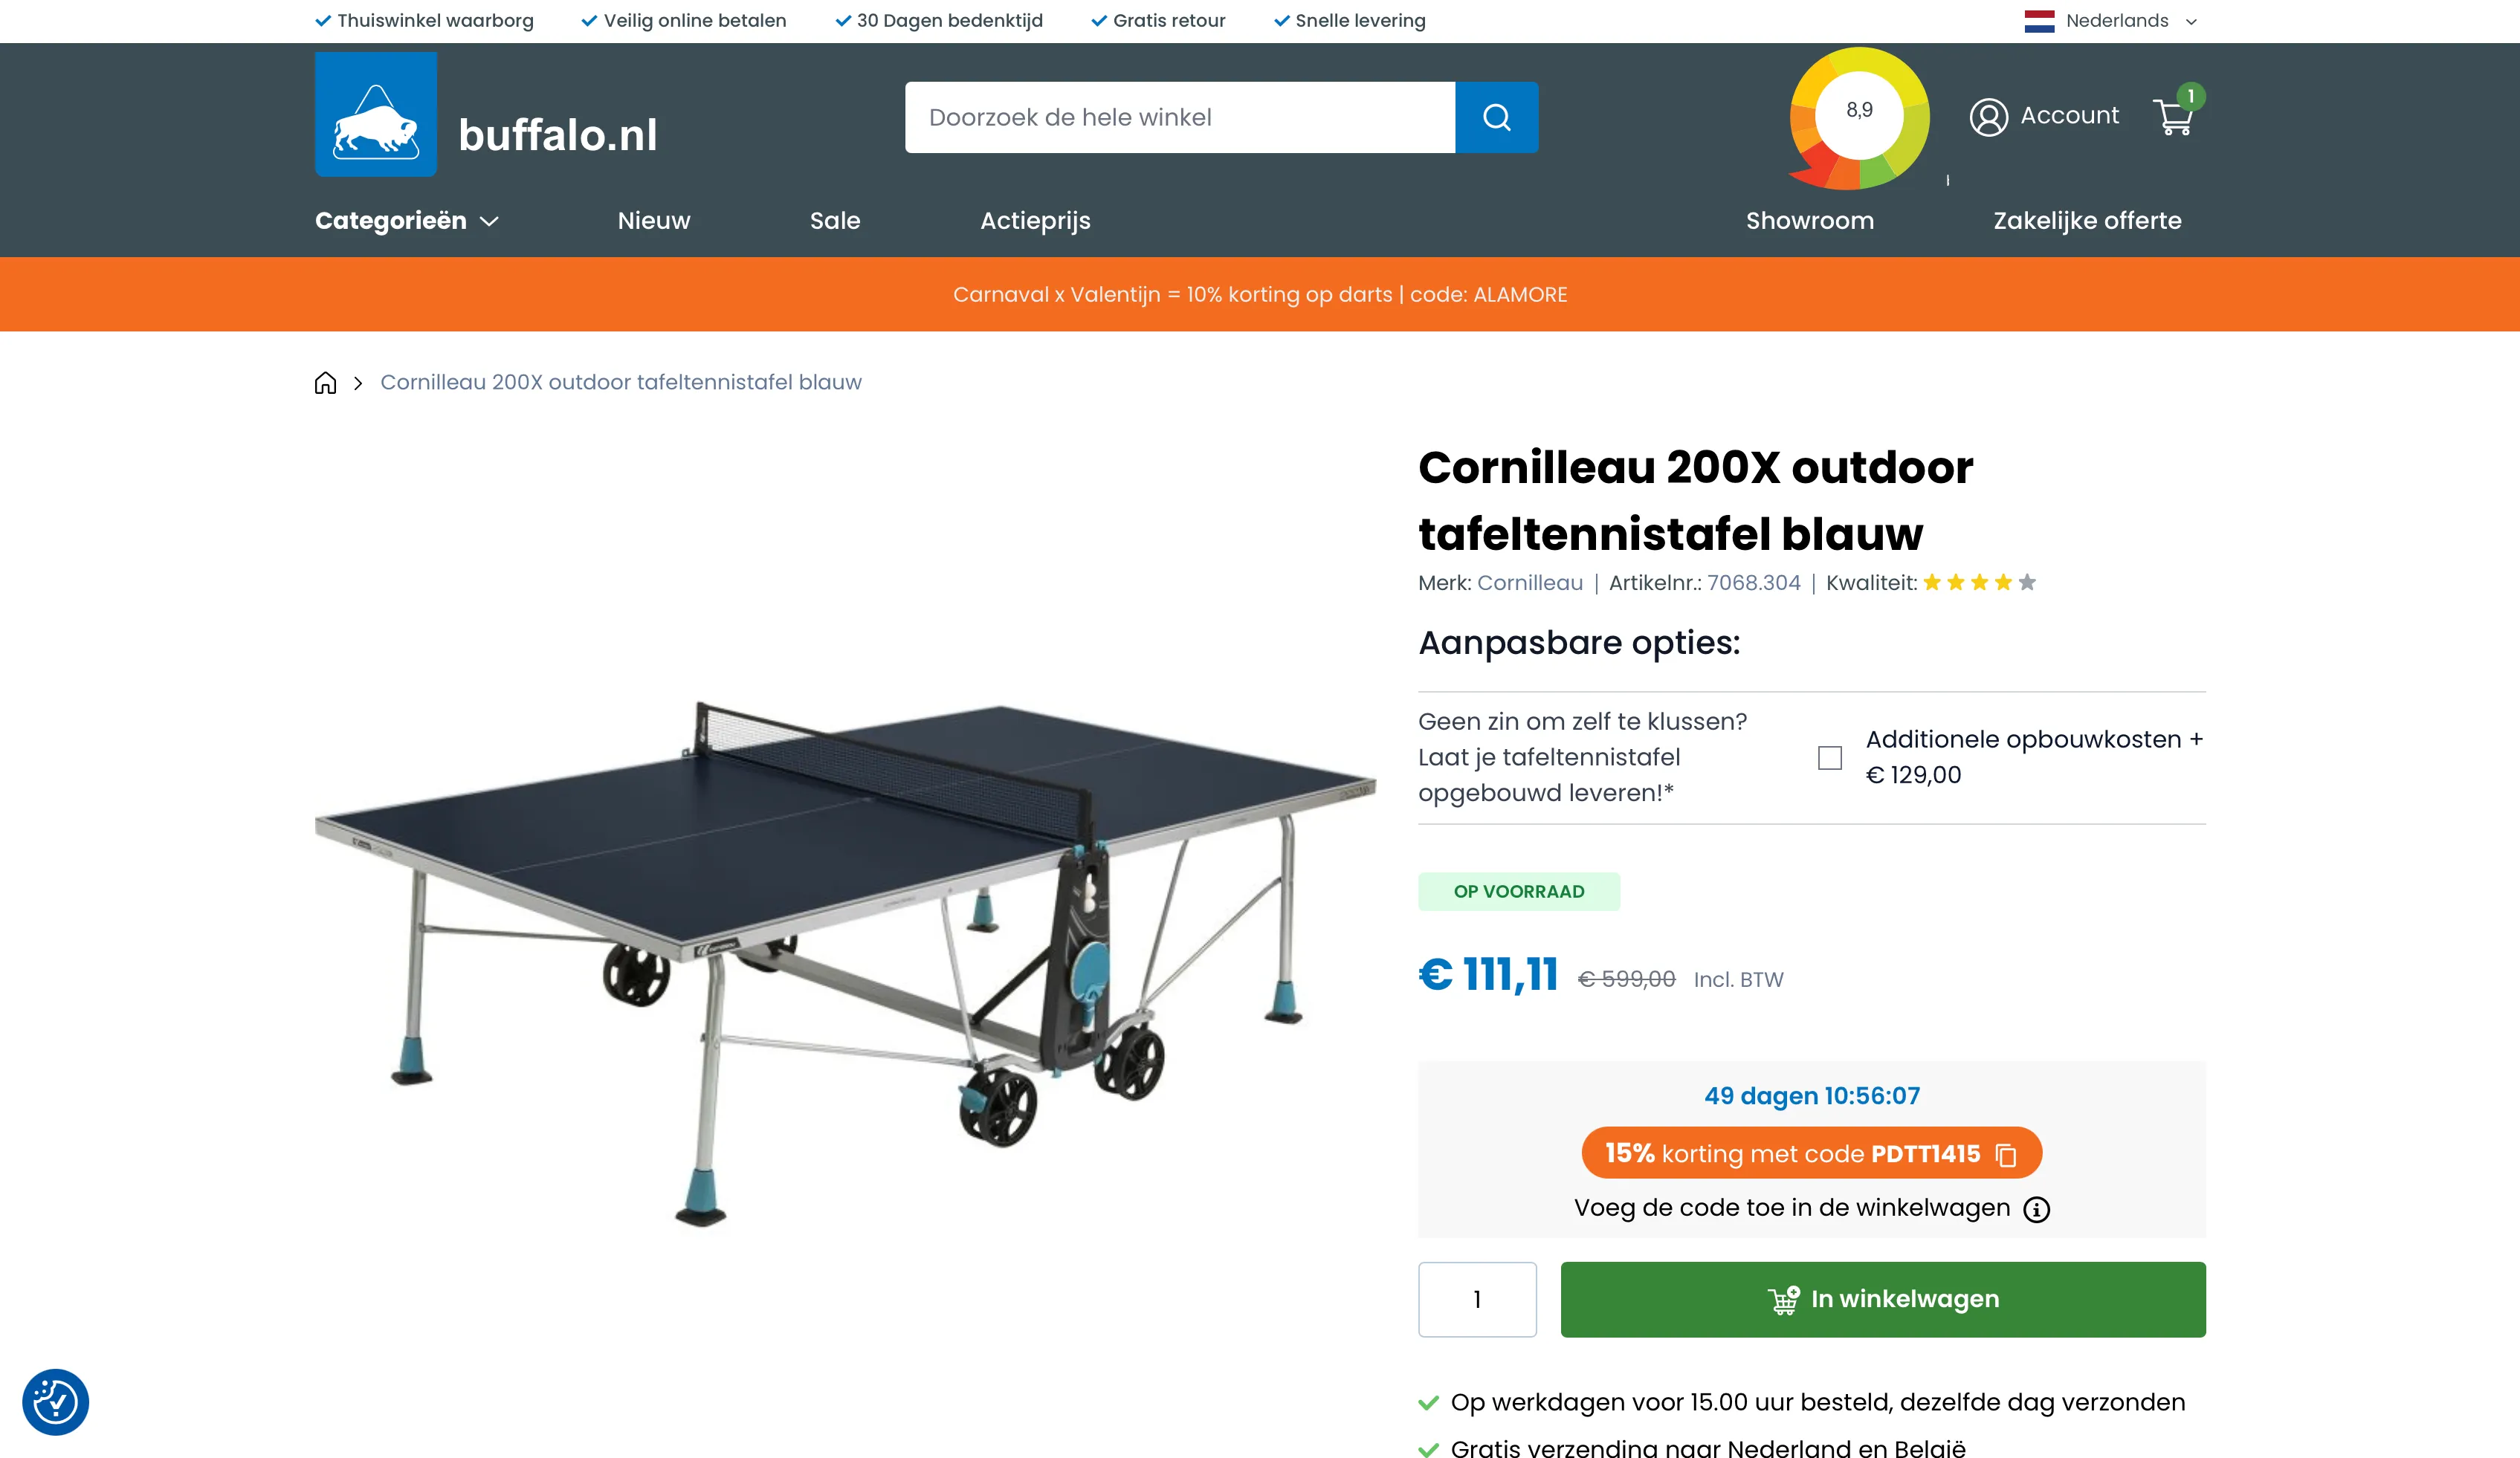This screenshot has width=2520, height=1458.
Task: Add product with In winkelwagen button
Action: point(1883,1299)
